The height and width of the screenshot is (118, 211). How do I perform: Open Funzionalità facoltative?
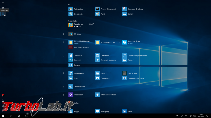pos(133,78)
